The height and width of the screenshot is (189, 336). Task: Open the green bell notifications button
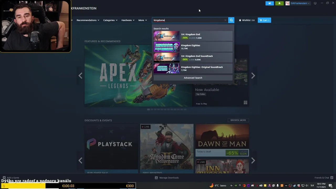(x=279, y=3)
